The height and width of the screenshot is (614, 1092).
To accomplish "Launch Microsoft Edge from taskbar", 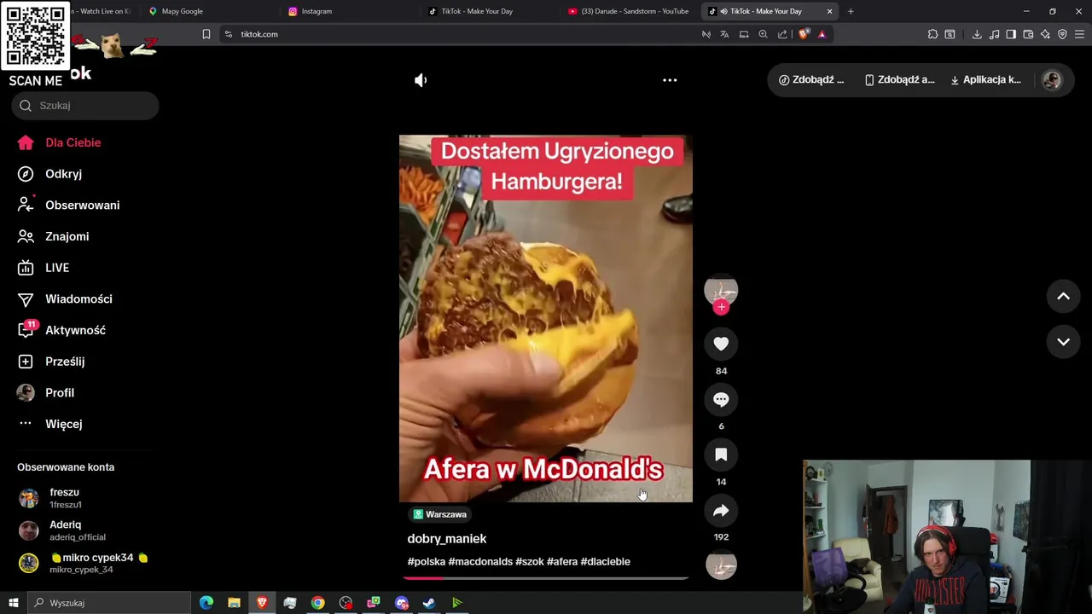I will point(206,603).
